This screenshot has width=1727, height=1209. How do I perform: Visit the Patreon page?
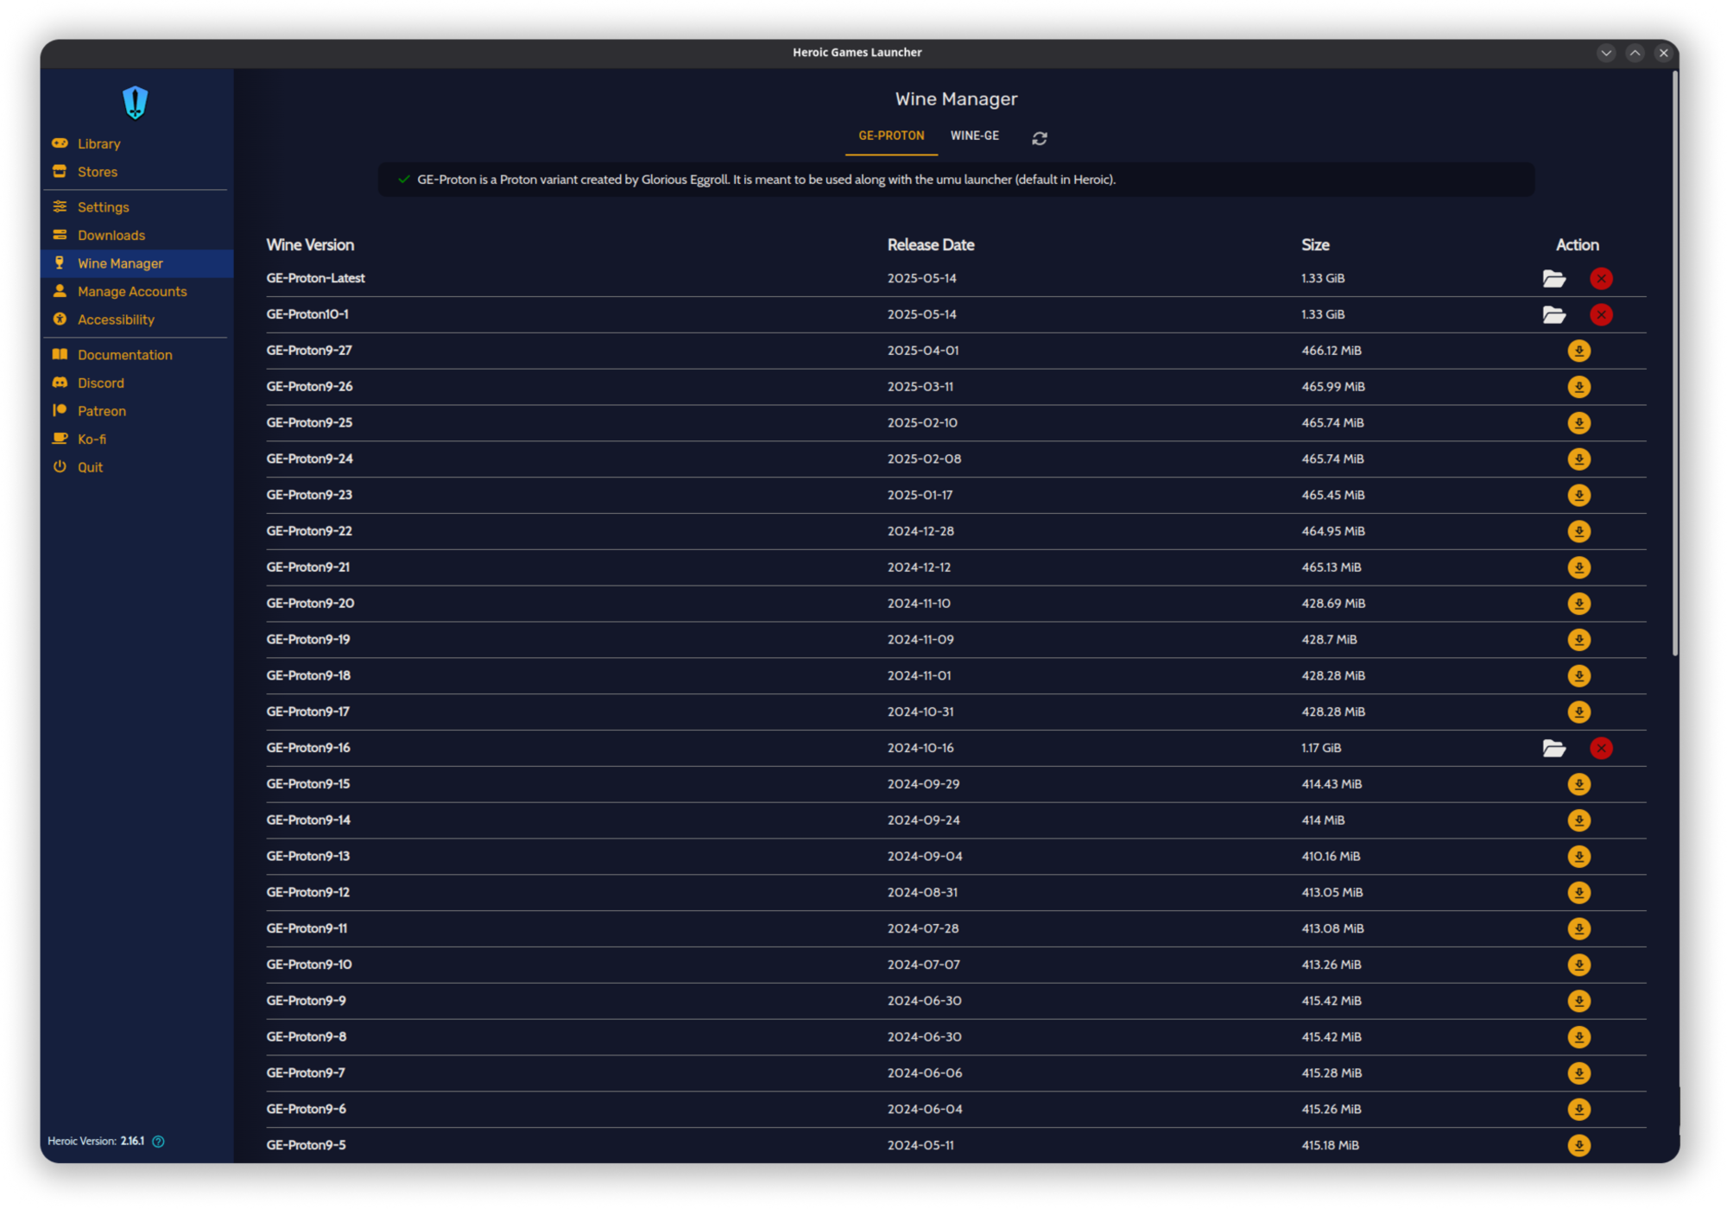tap(136, 411)
